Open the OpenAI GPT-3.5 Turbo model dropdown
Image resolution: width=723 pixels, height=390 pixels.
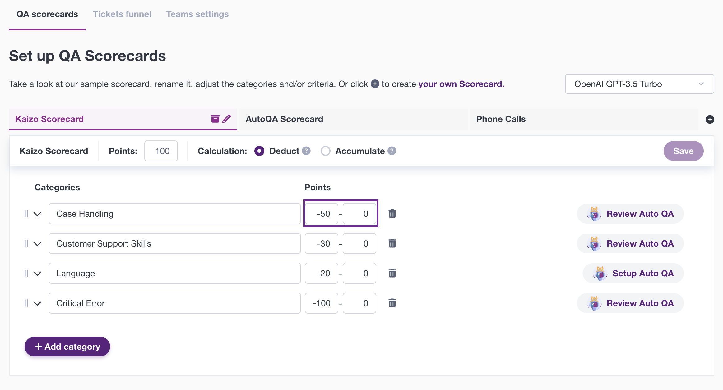639,84
